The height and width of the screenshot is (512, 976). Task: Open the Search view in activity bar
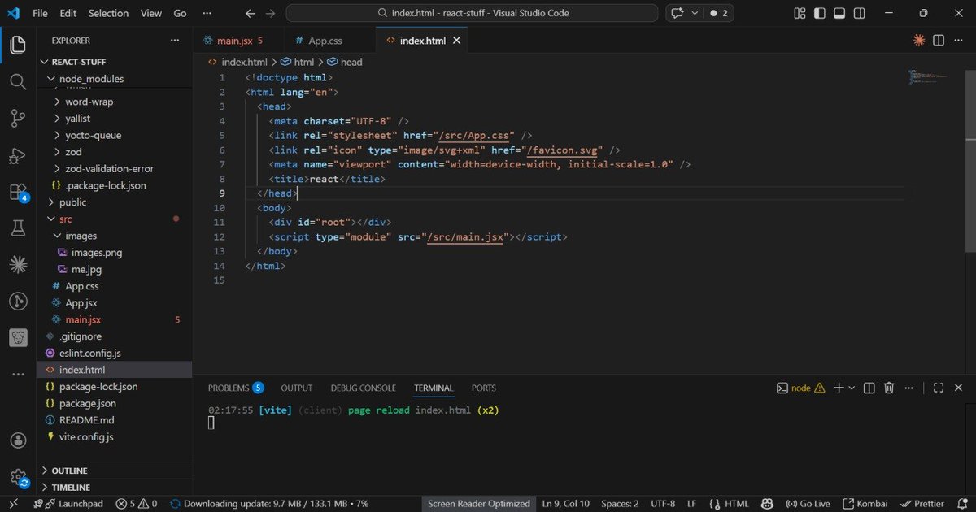tap(18, 82)
